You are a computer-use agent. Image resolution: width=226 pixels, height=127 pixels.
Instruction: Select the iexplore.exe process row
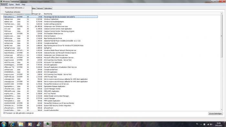point(50,36)
